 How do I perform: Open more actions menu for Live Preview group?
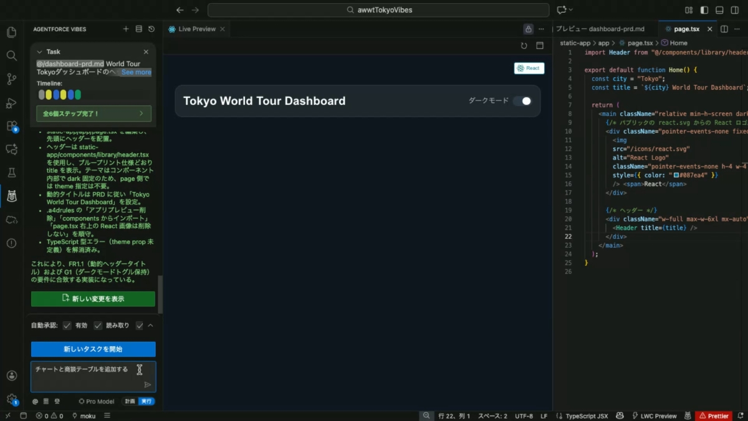pos(542,29)
